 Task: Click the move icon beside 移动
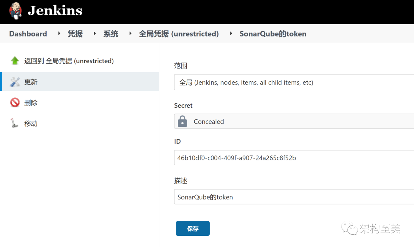coord(15,123)
